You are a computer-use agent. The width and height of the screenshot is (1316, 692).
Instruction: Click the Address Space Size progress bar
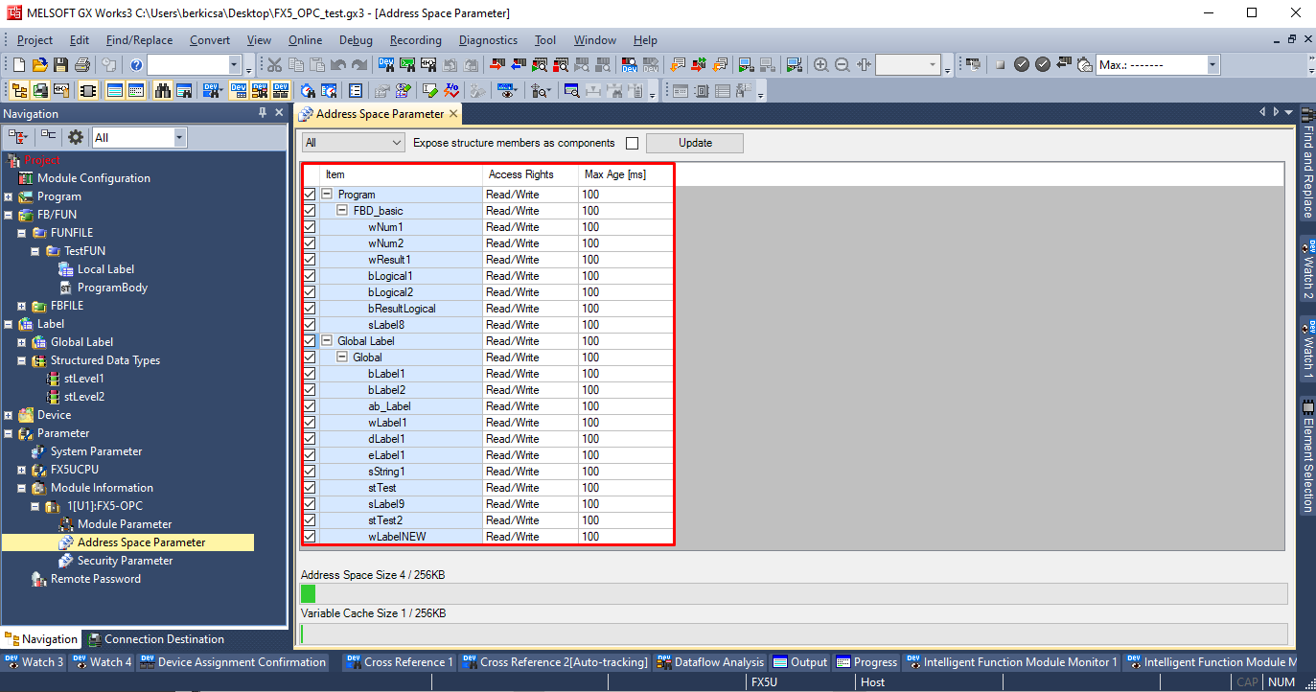pos(794,593)
